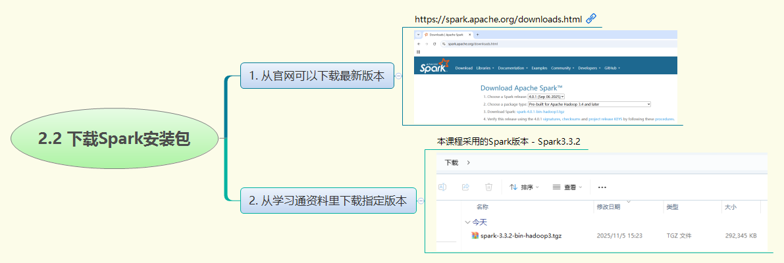Open the 'signatures' link
Image resolution: width=784 pixels, height=263 pixels.
552,119
